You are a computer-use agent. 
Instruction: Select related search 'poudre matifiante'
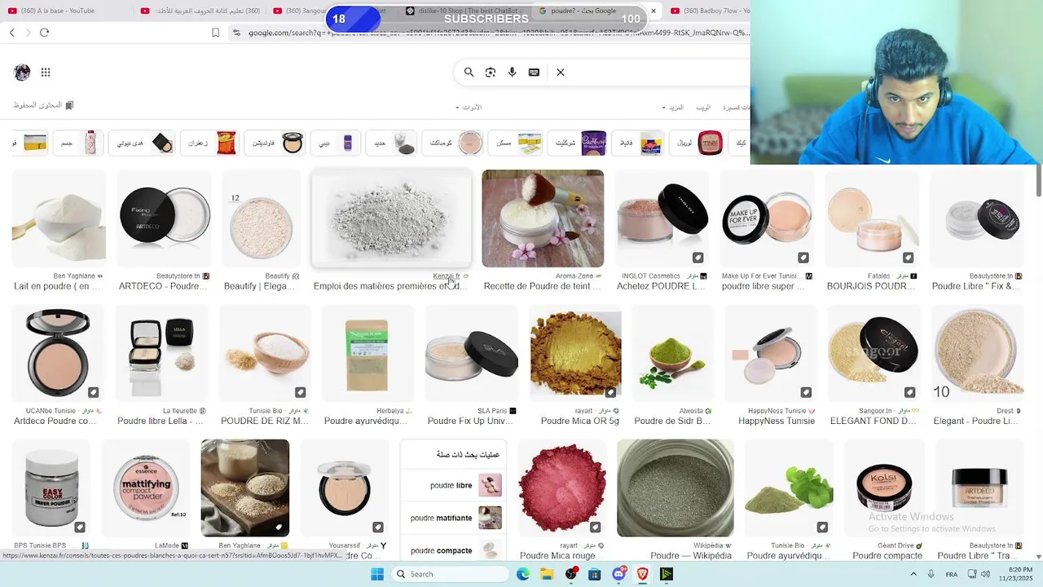coord(453,518)
